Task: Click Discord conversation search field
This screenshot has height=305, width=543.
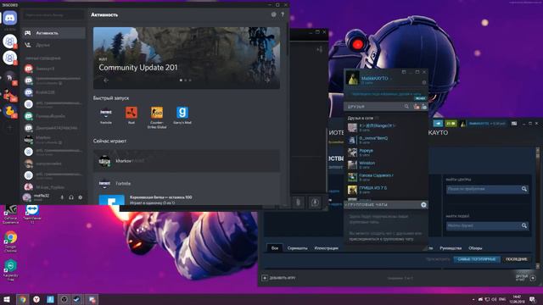Action: [x=53, y=15]
